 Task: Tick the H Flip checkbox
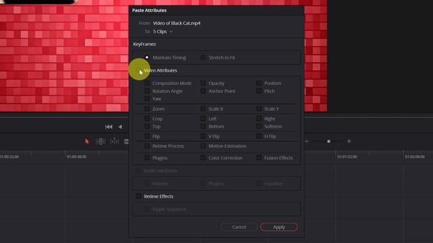click(258, 136)
